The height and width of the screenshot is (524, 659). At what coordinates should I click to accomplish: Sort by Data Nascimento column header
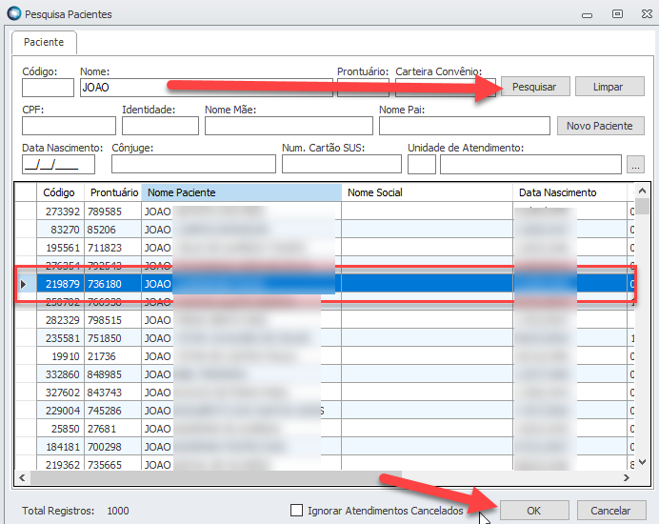(569, 192)
